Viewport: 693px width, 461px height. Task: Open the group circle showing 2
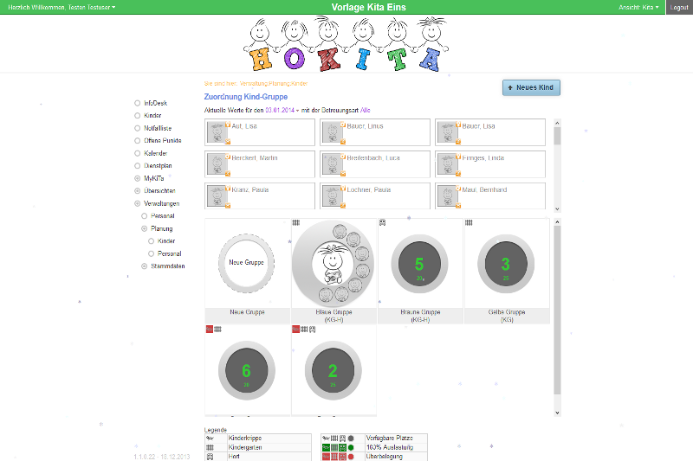click(333, 370)
